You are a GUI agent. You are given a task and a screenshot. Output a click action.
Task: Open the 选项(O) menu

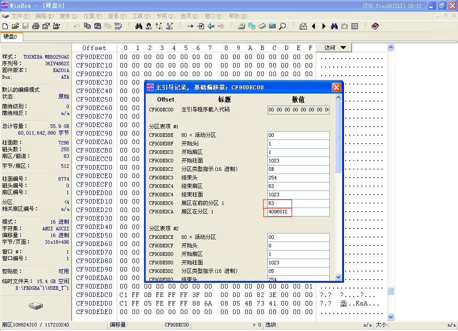pyautogui.click(x=190, y=16)
